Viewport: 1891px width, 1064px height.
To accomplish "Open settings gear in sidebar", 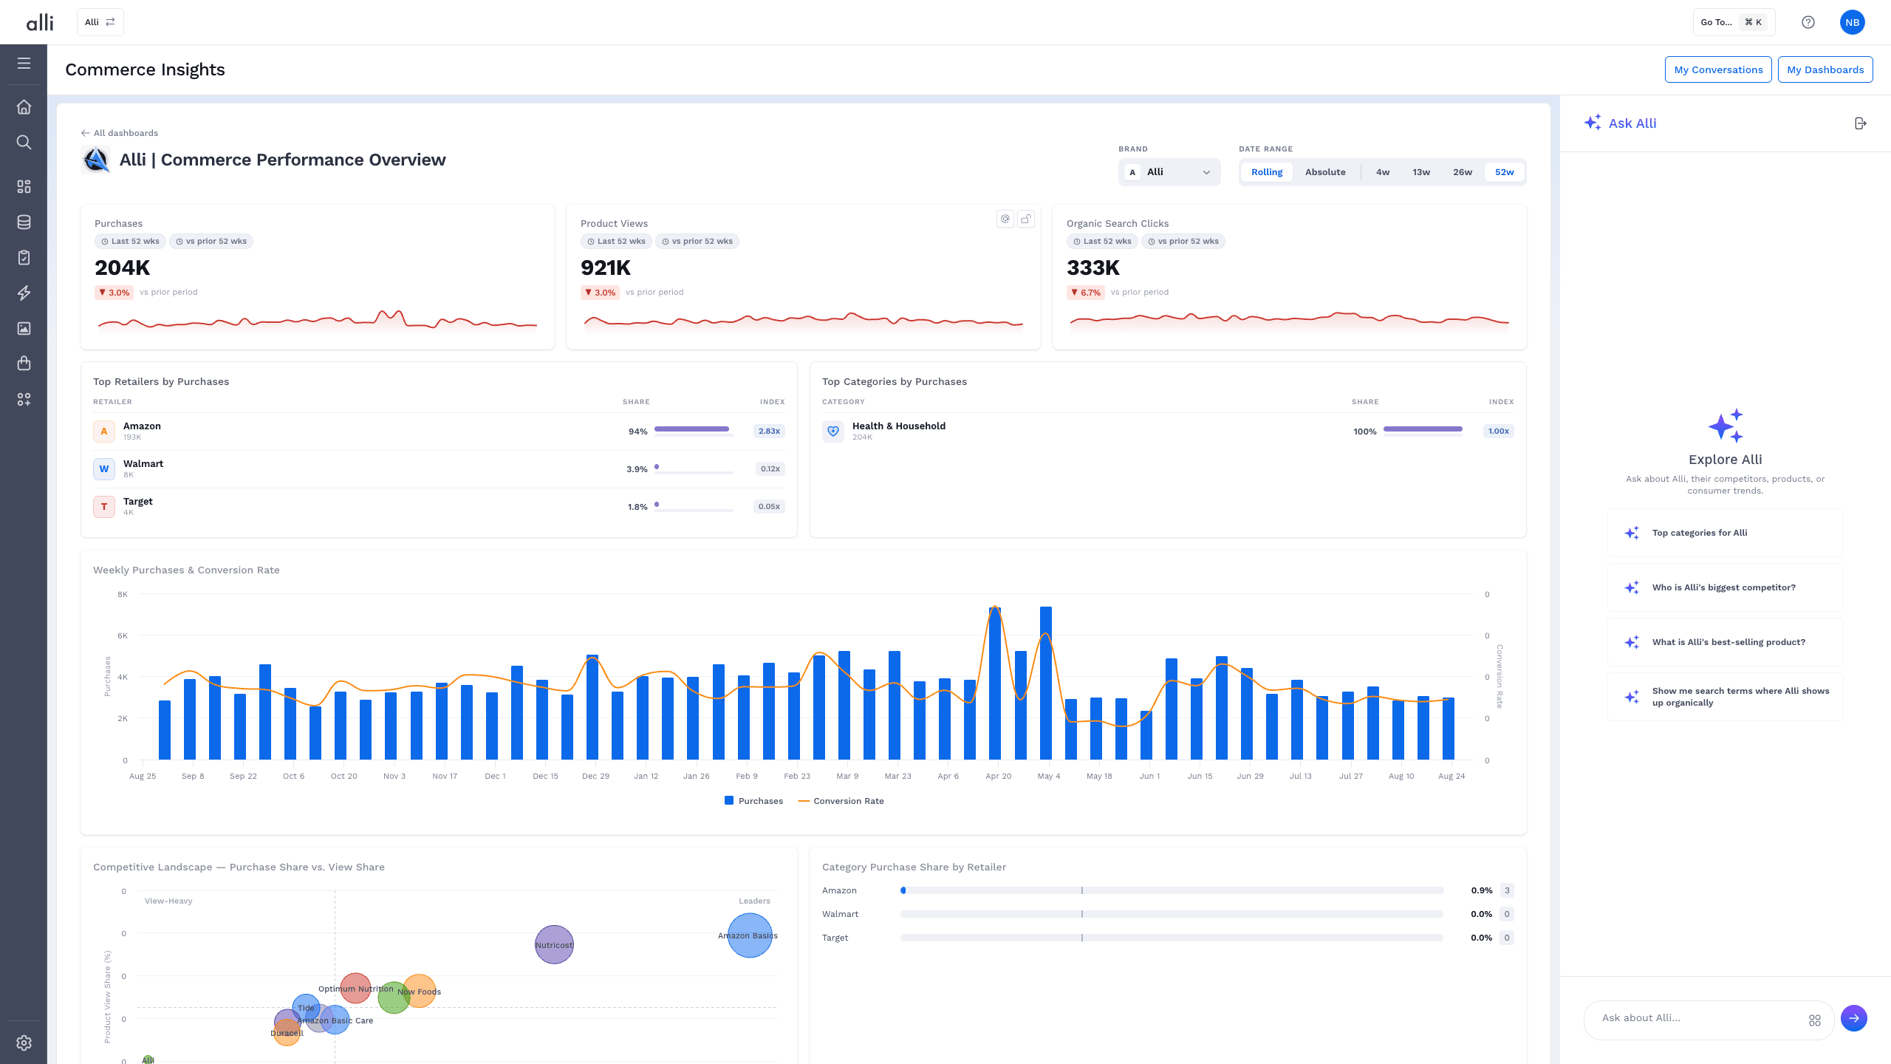I will tap(24, 1043).
